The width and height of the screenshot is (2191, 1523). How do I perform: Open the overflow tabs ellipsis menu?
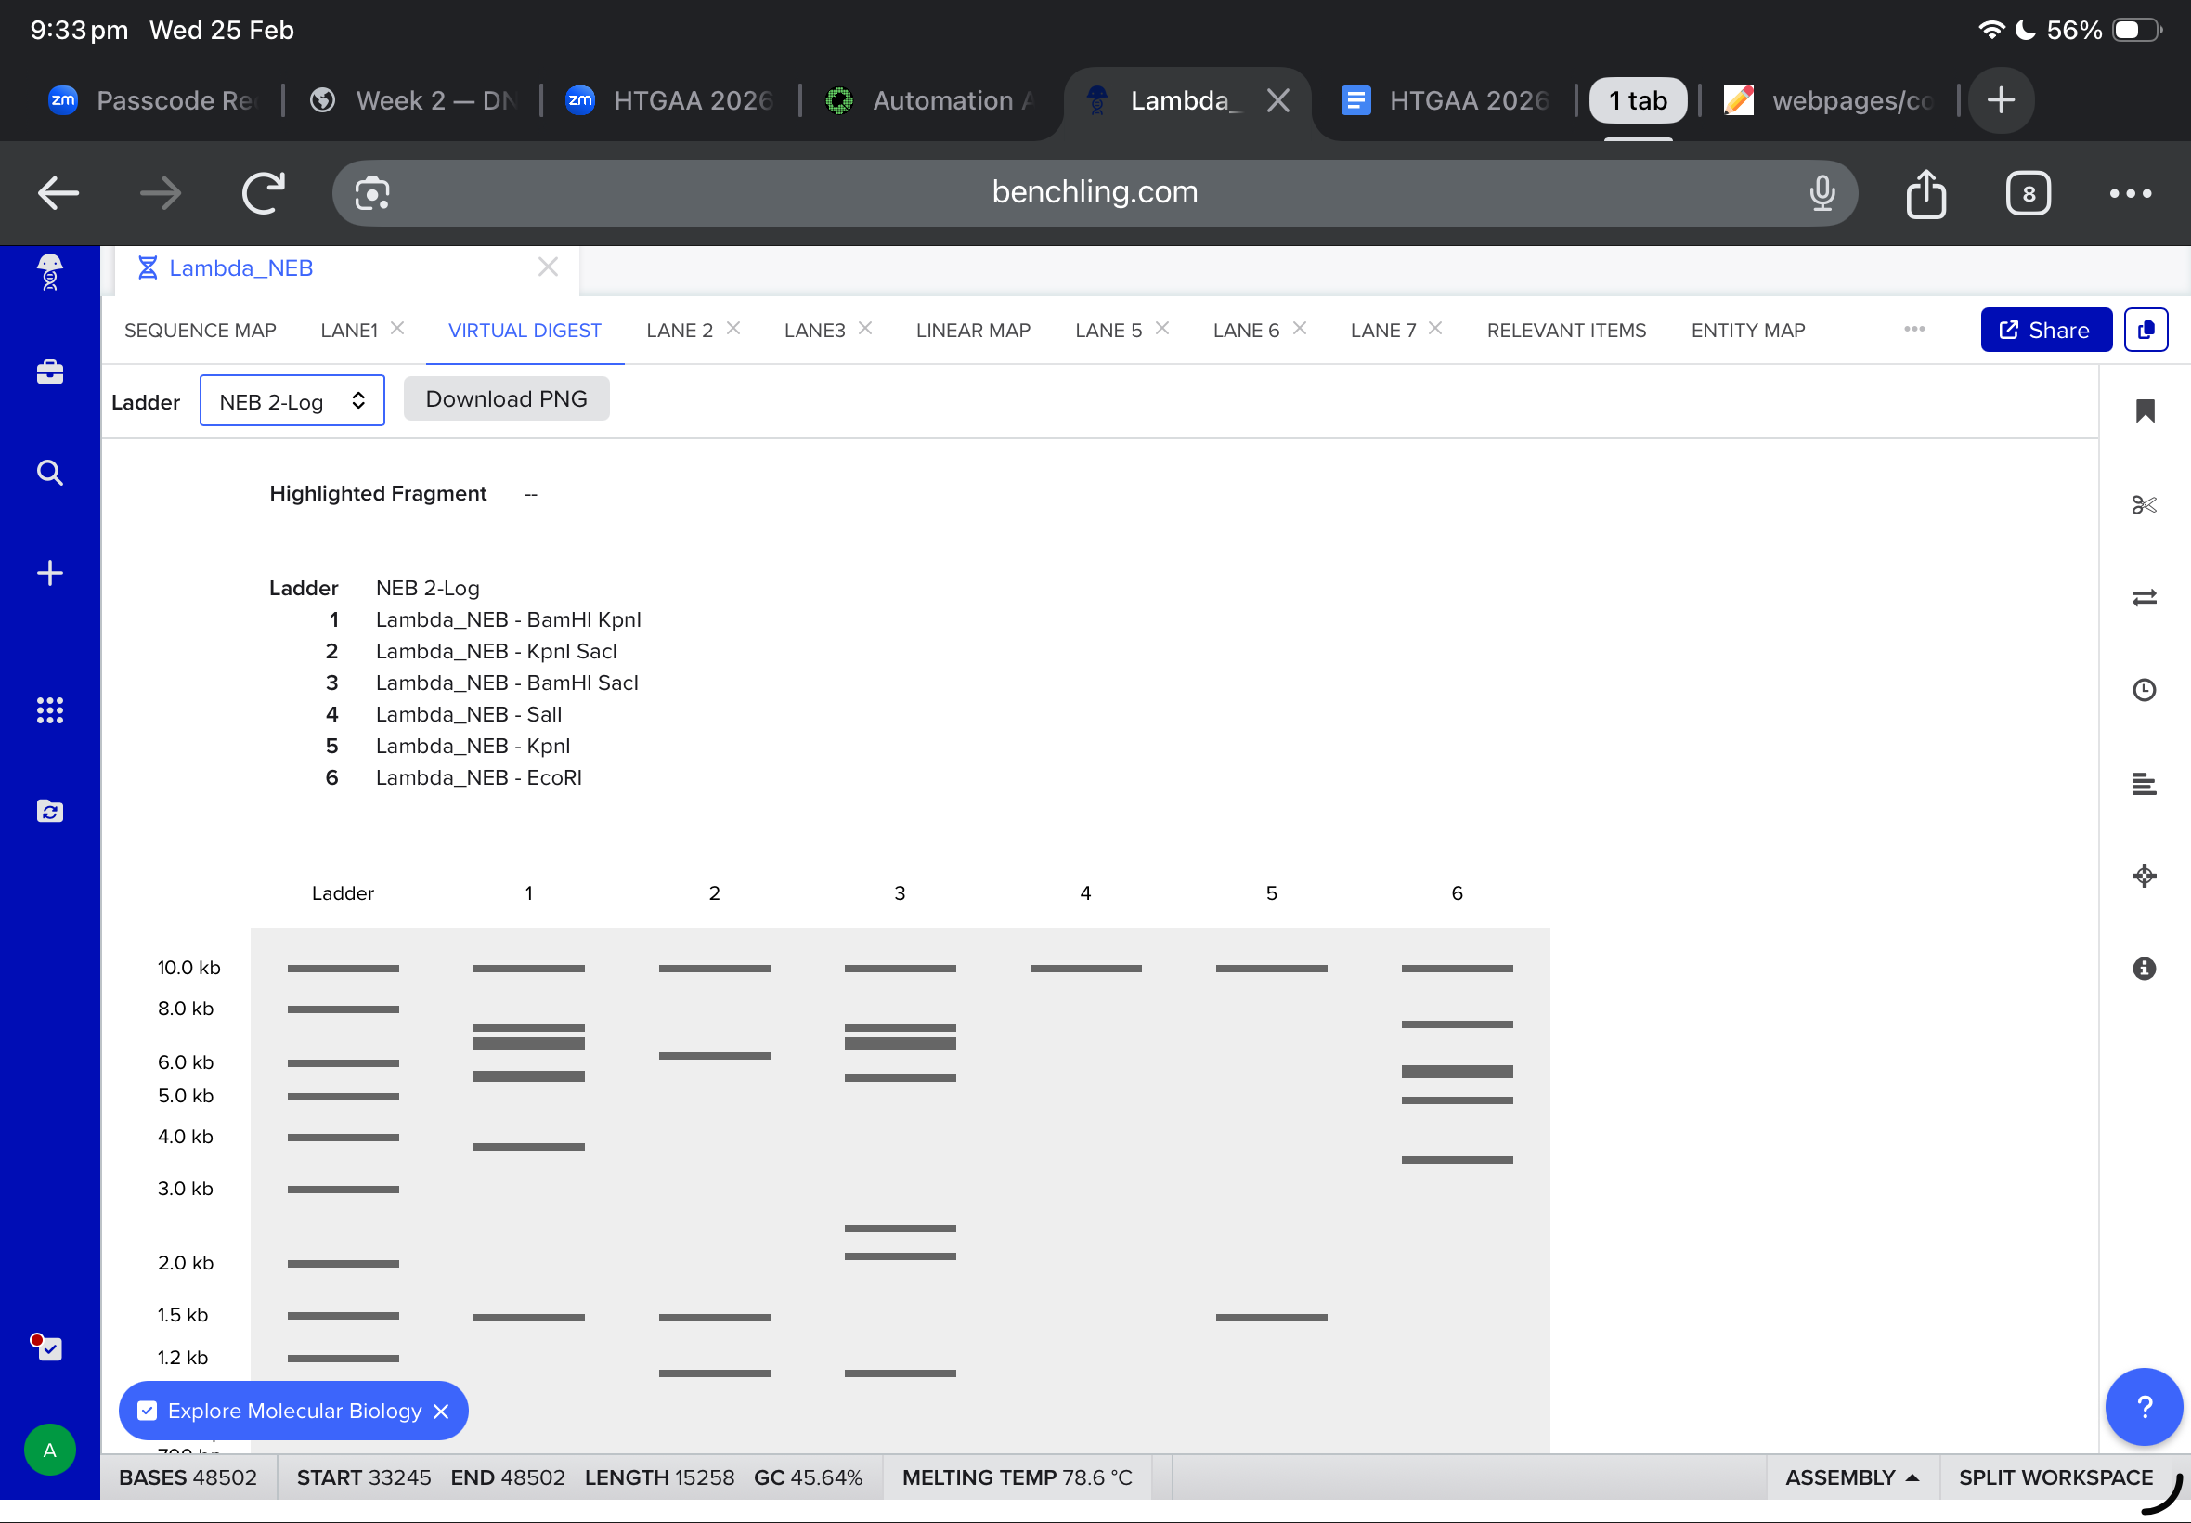click(x=1913, y=330)
